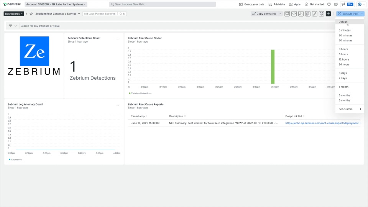
Task: Open the announcements megaphone icon
Action: tap(343, 4)
